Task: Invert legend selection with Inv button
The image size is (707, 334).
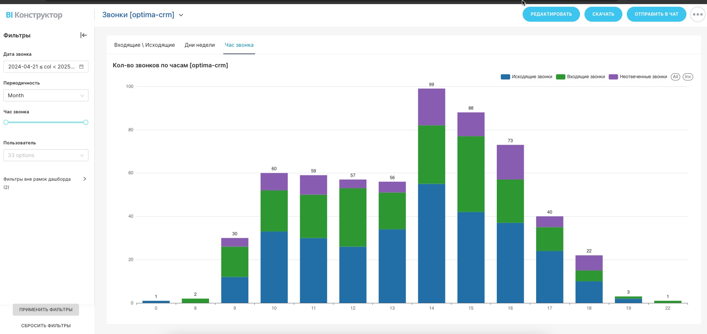Action: point(688,77)
